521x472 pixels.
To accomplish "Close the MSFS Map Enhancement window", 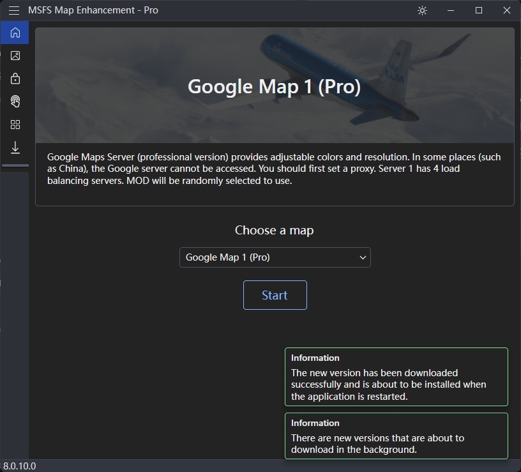I will [507, 11].
